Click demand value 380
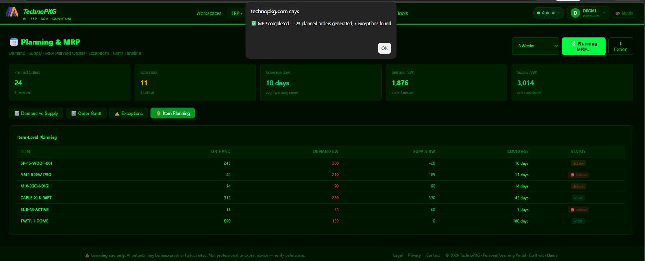The image size is (645, 261). [335, 163]
